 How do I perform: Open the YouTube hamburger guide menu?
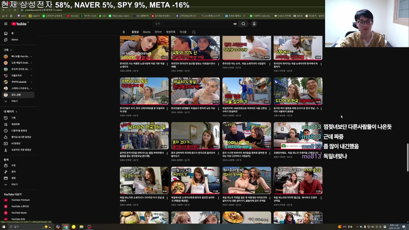pyautogui.click(x=5, y=24)
